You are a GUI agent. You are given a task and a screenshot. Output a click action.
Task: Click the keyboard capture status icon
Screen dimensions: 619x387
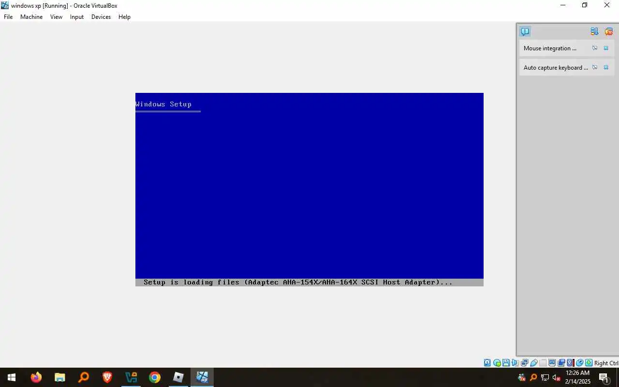(x=589, y=363)
